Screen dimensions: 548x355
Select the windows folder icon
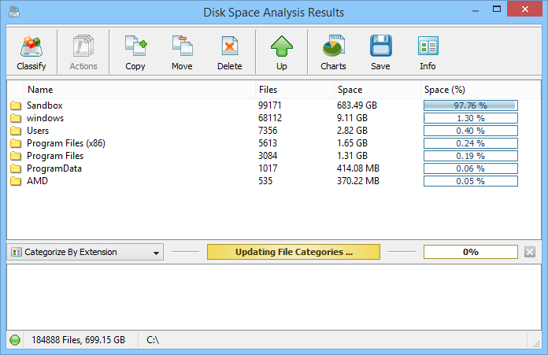tap(16, 118)
